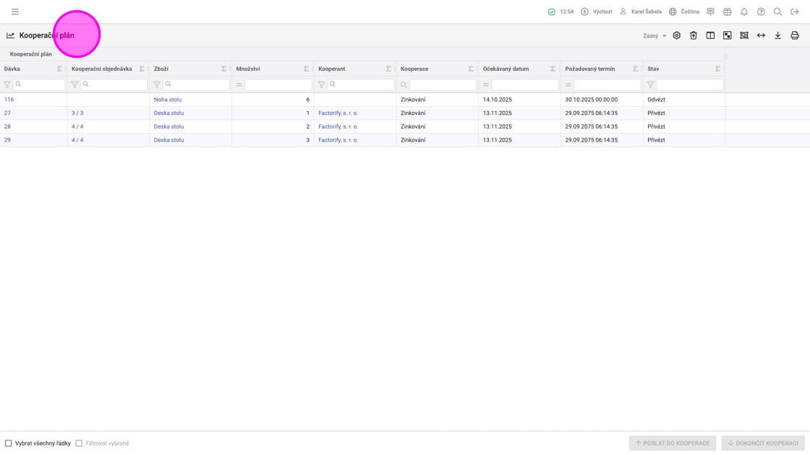Screen dimensions: 810x455
Task: Tick the Vybrat všechny řádky checkbox
Action: pyautogui.click(x=9, y=443)
